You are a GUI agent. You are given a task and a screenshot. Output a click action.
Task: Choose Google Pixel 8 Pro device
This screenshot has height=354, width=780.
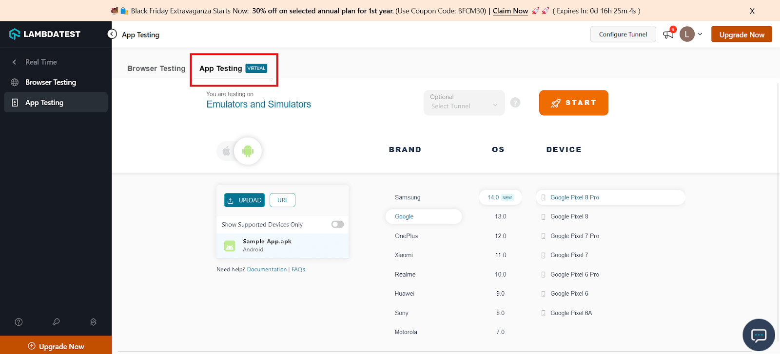click(x=610, y=197)
